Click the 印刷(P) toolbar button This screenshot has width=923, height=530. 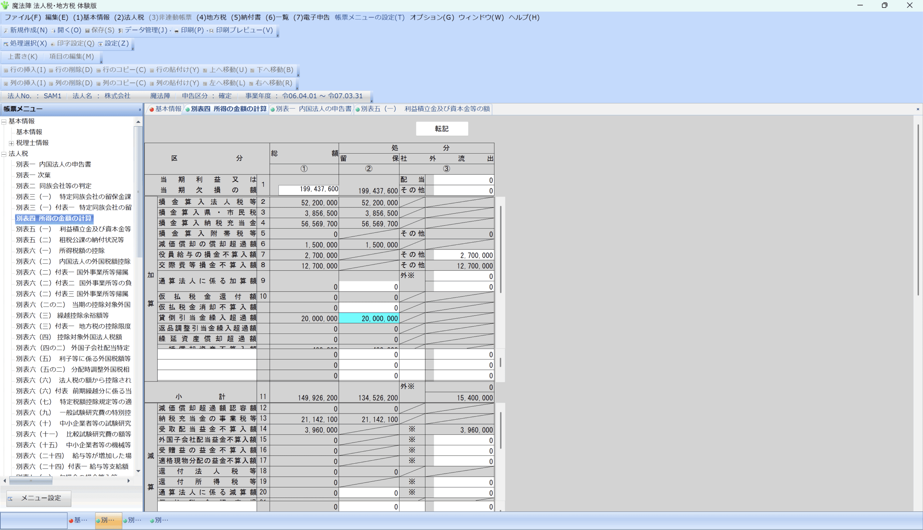(x=189, y=30)
